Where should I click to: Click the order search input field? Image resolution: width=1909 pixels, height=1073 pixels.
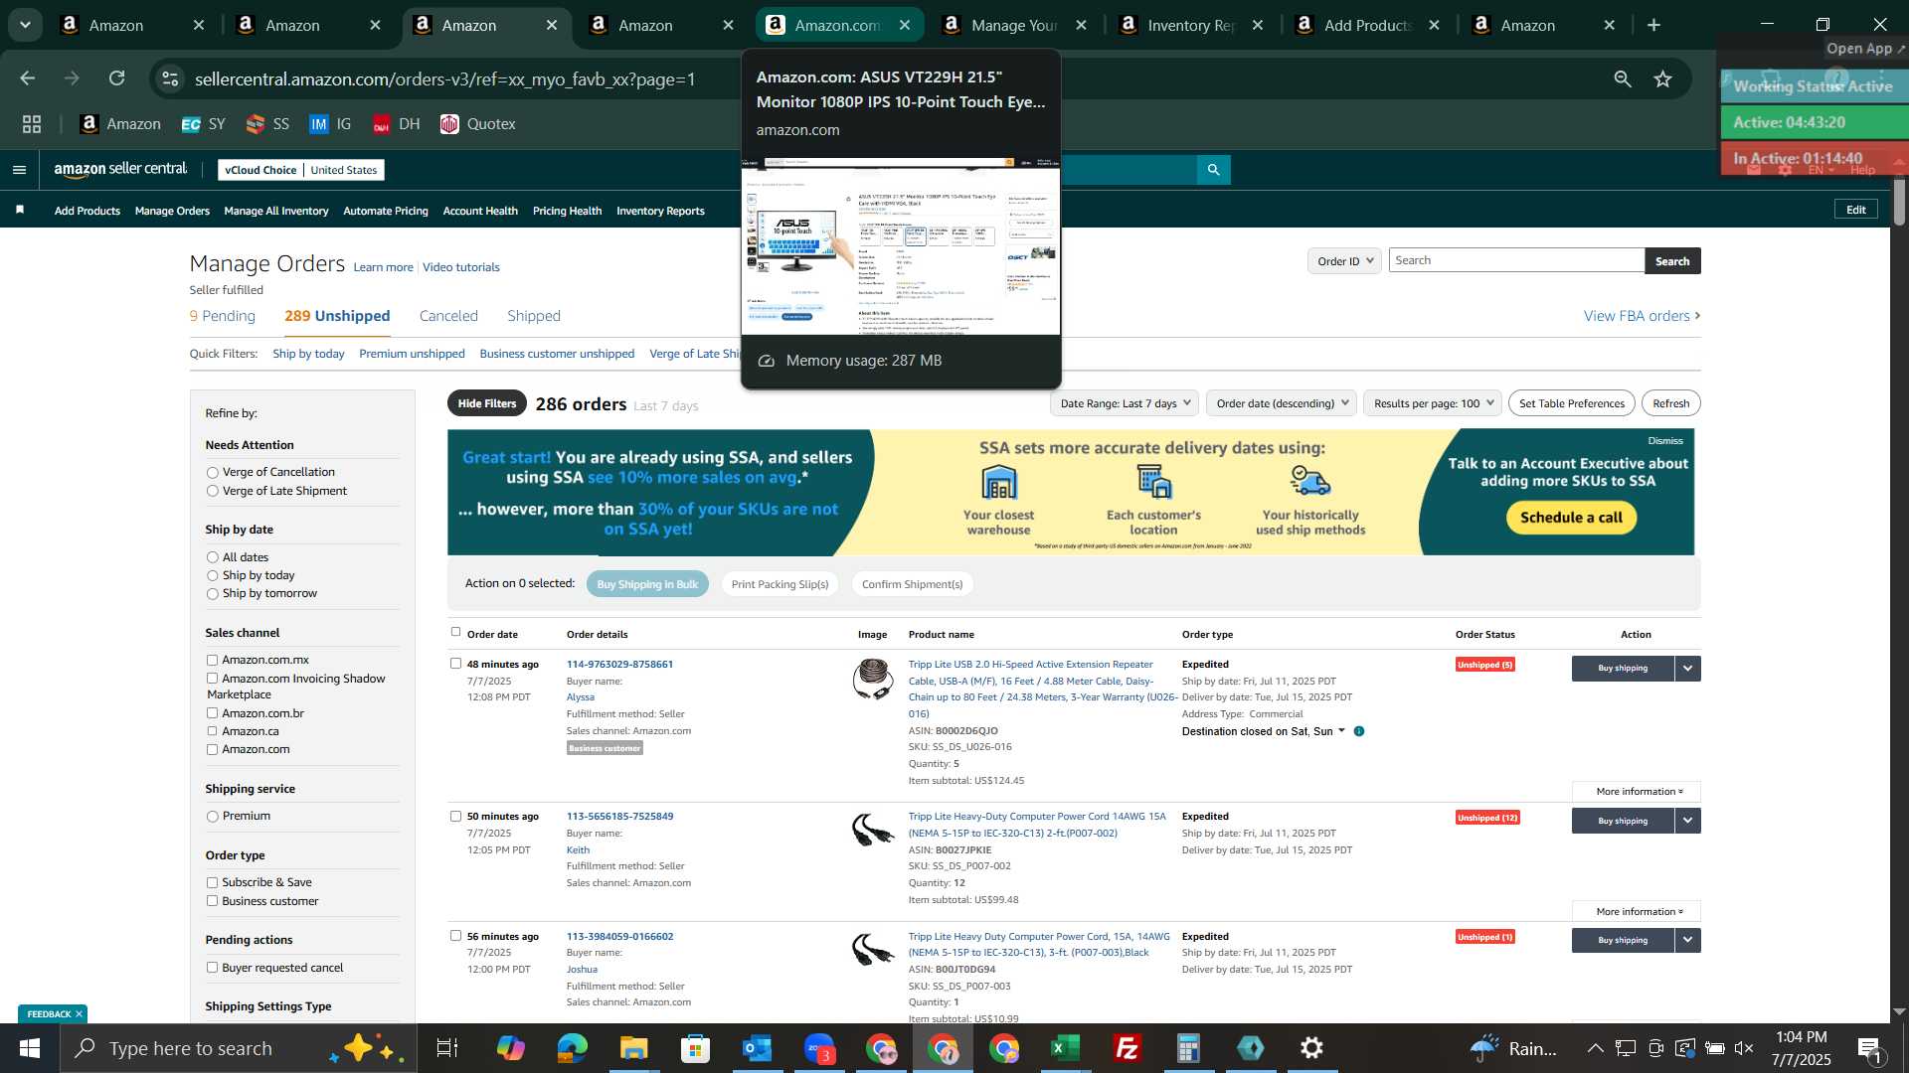click(1516, 260)
